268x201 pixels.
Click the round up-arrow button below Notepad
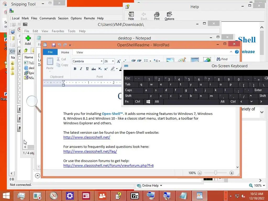tap(37, 176)
